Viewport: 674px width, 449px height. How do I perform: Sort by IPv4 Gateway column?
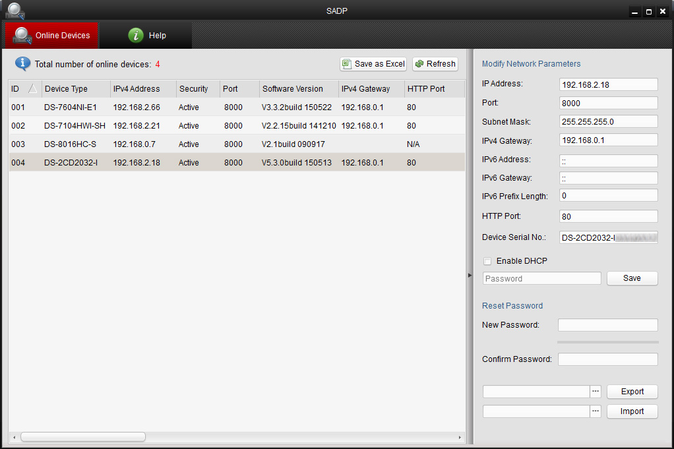(371, 88)
